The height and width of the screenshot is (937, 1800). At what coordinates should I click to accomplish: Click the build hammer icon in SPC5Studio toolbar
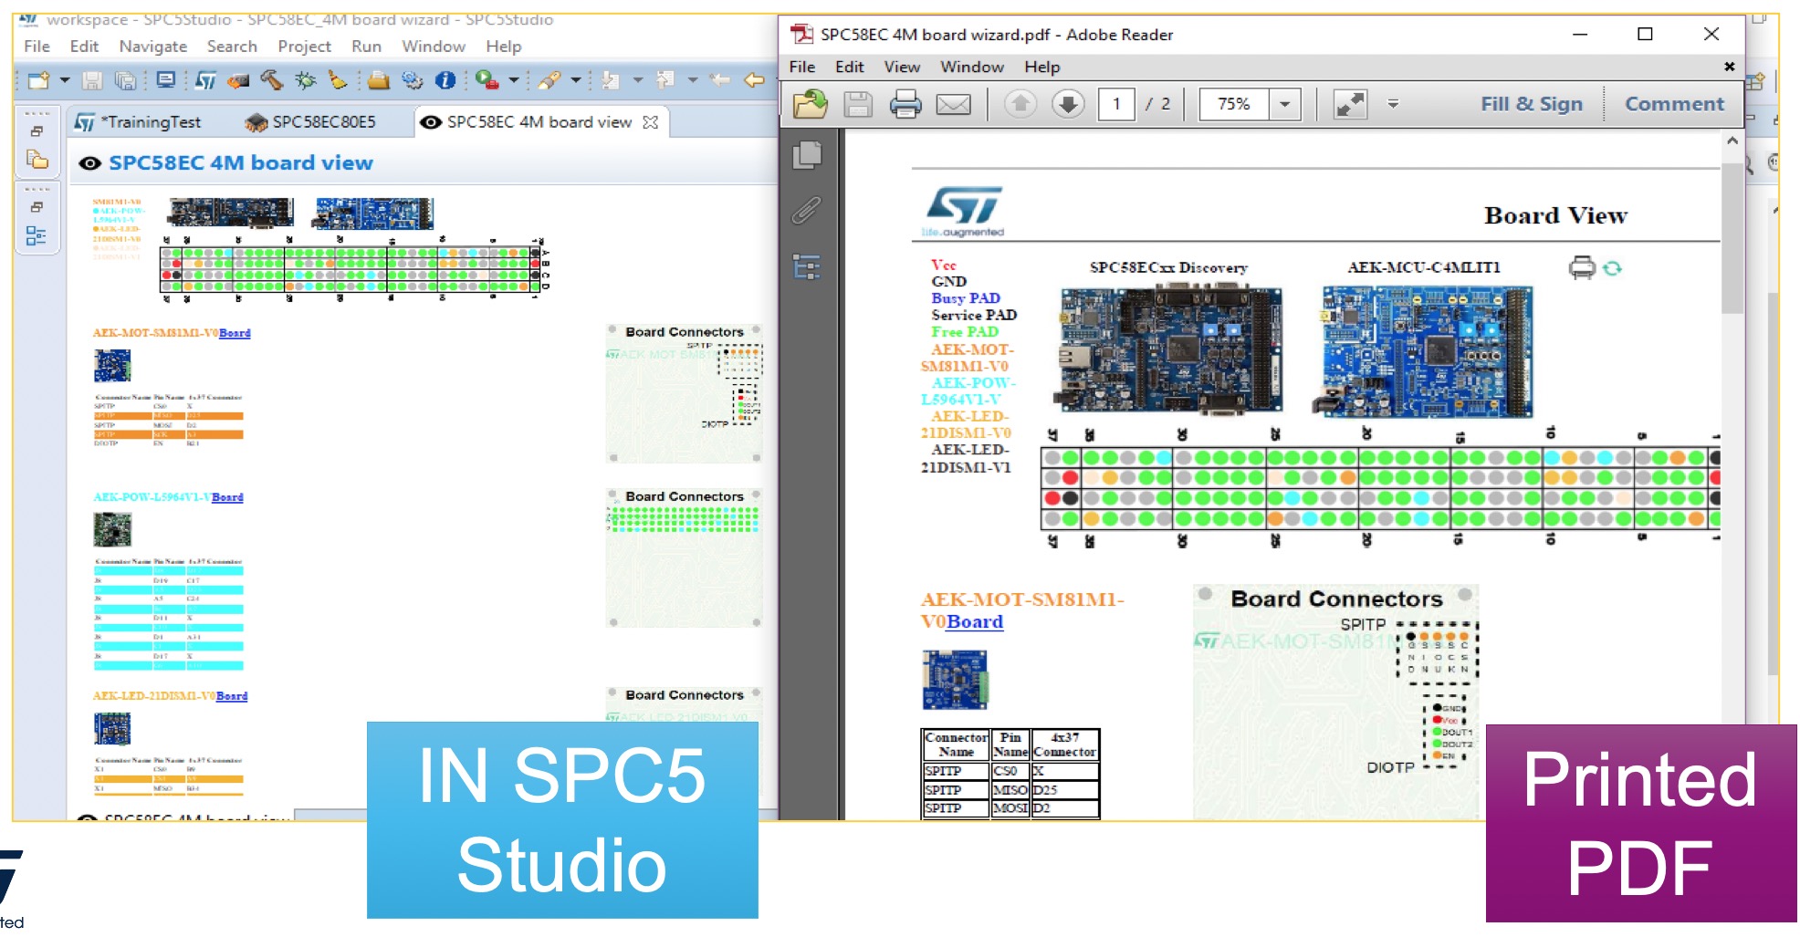[x=271, y=80]
